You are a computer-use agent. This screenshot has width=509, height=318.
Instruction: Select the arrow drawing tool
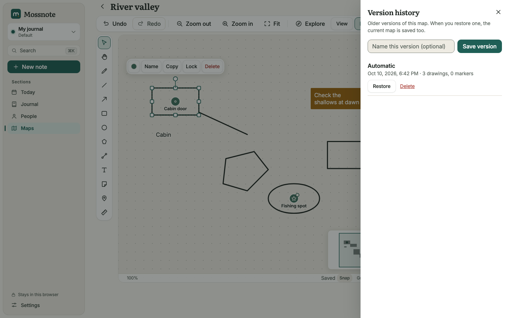click(x=104, y=99)
